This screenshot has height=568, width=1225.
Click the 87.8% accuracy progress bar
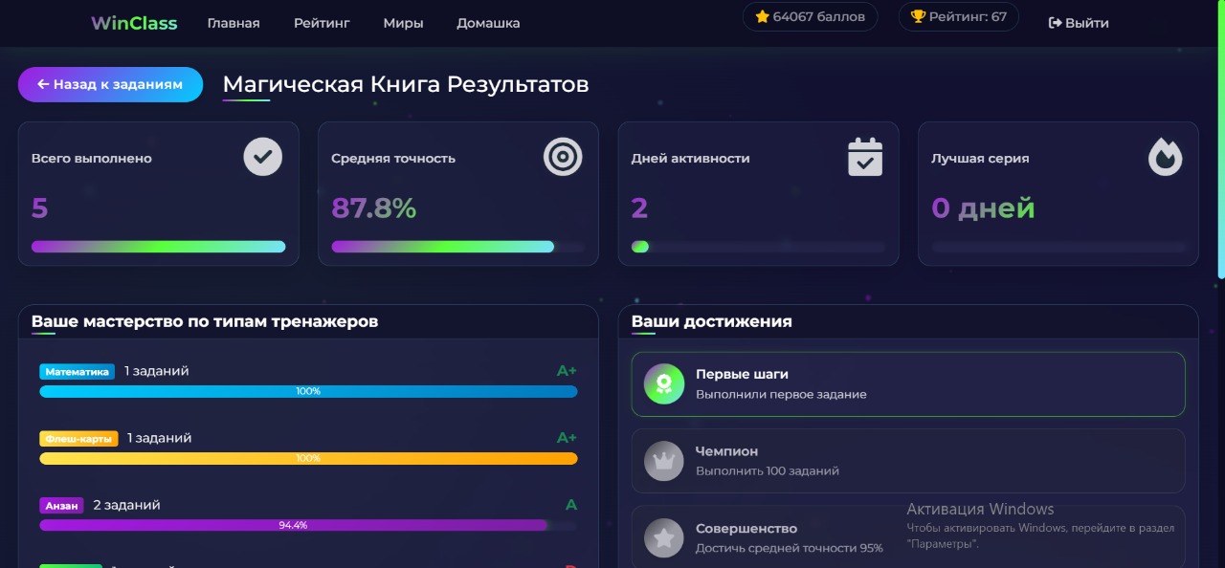pyautogui.click(x=457, y=246)
